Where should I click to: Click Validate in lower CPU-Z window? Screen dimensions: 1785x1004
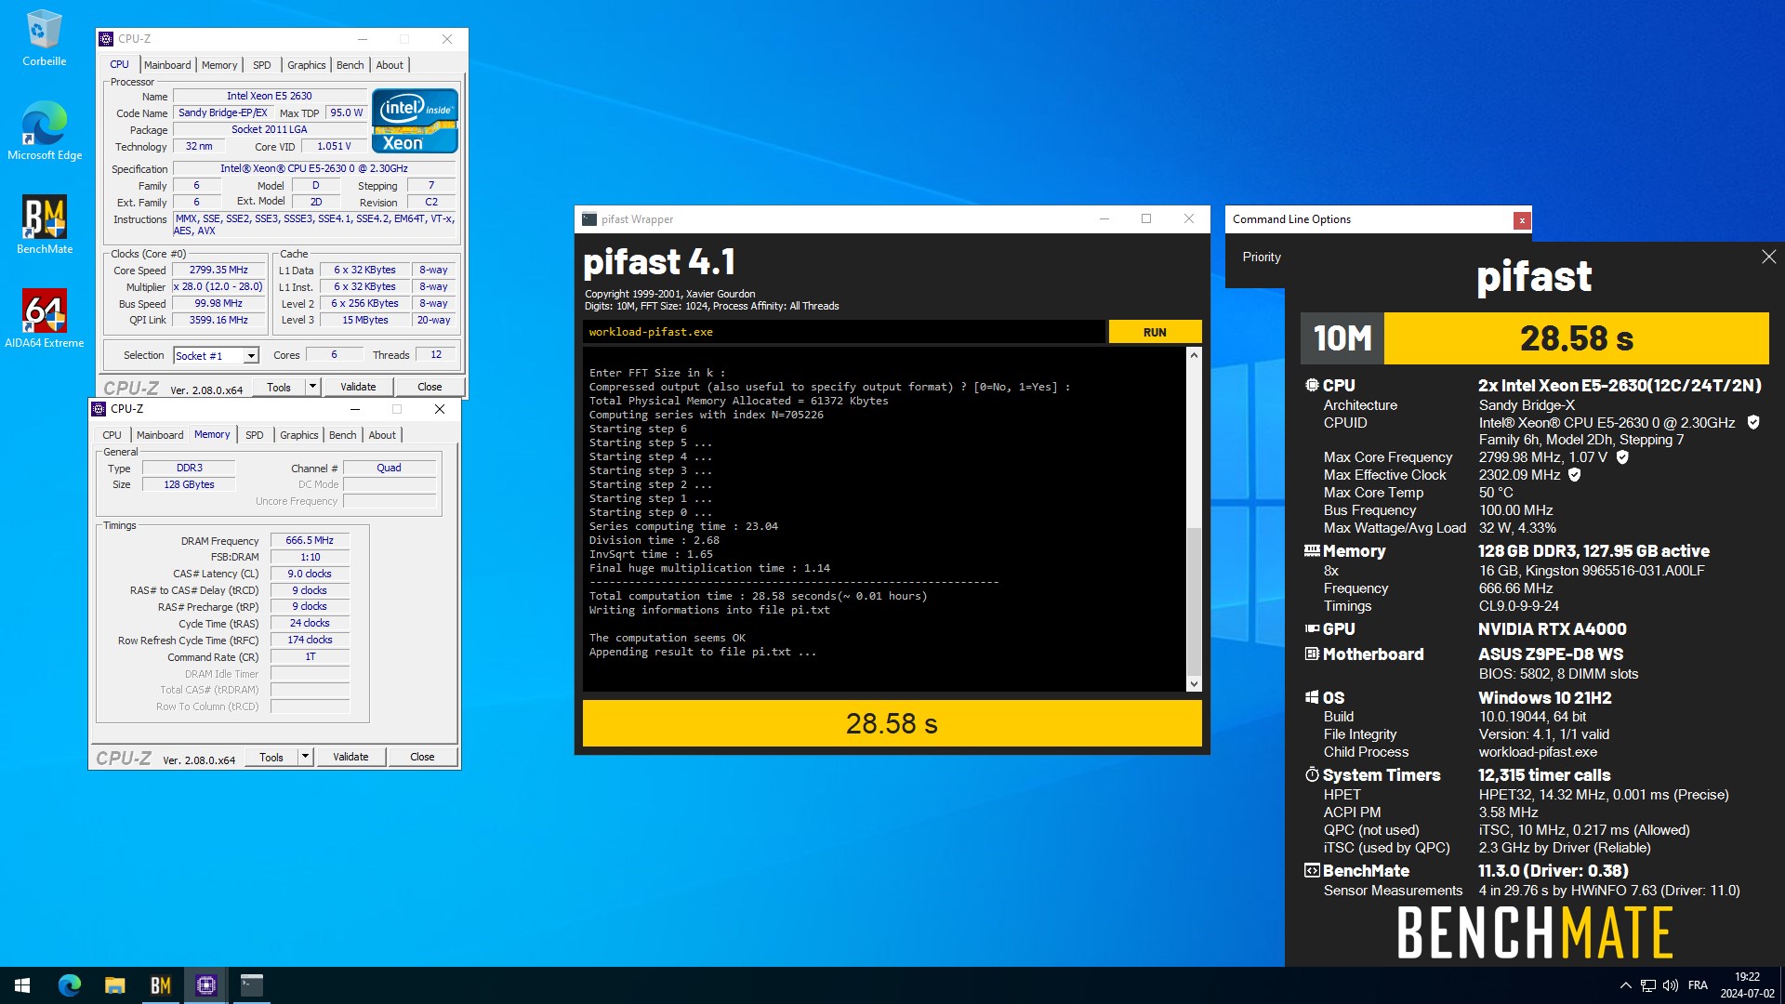[x=350, y=757]
